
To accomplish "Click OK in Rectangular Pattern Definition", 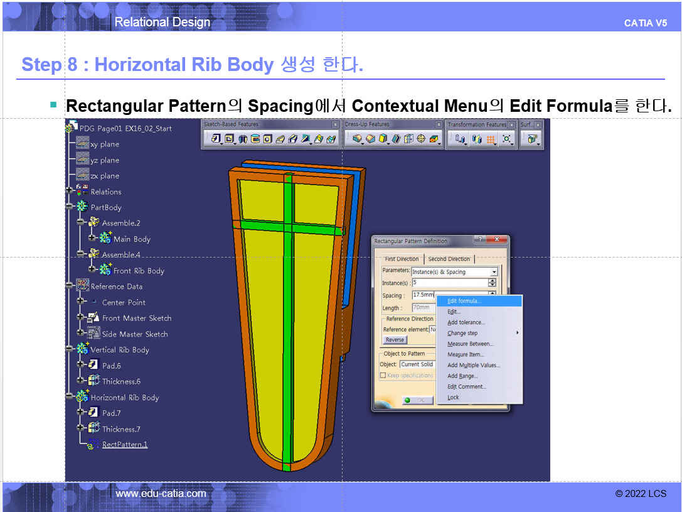I will [417, 400].
